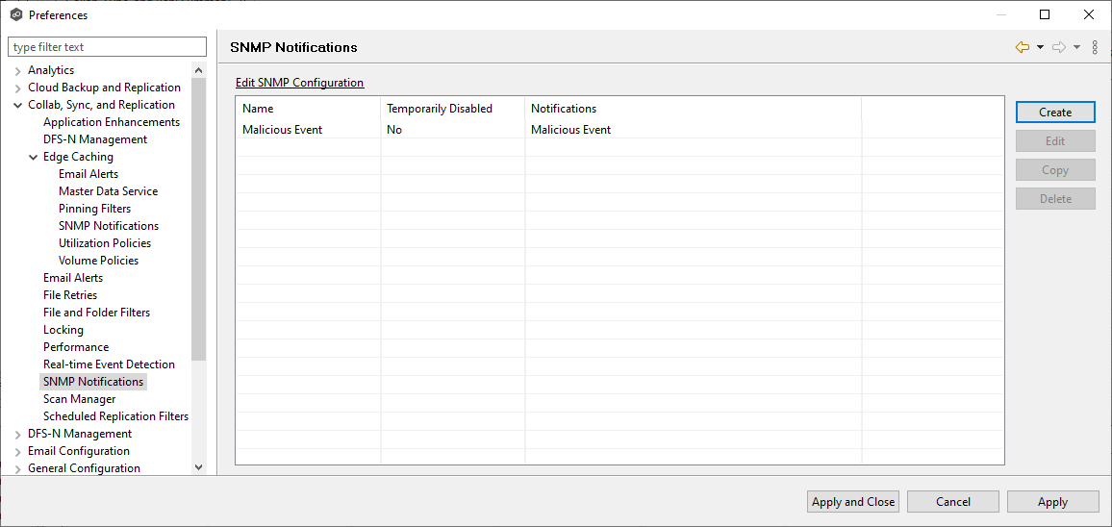Click the back navigation arrow icon

pos(1022,47)
